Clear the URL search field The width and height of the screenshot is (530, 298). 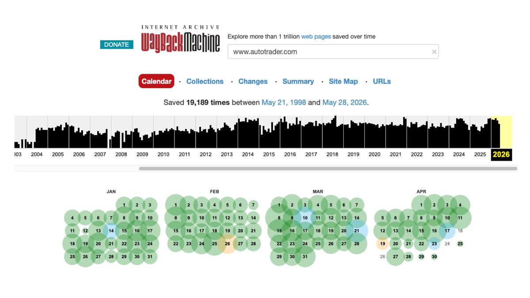point(434,52)
